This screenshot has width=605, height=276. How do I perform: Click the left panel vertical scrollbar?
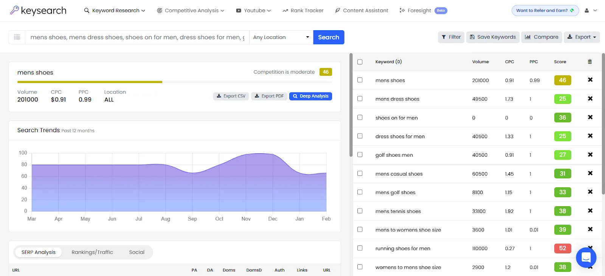(x=351, y=105)
